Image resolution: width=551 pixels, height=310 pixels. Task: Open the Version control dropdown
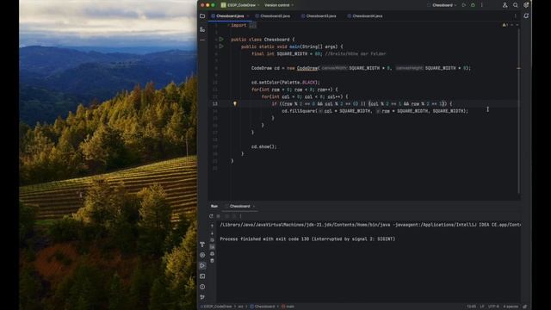click(279, 5)
